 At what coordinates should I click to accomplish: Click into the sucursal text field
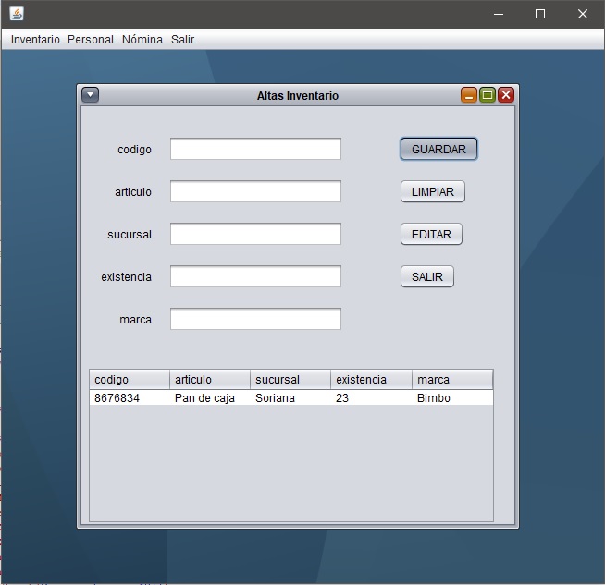point(255,234)
